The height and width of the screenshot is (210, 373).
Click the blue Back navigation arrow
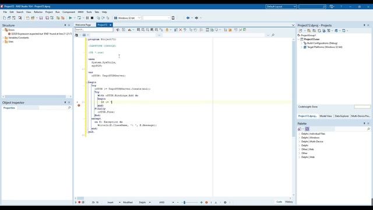188,18
